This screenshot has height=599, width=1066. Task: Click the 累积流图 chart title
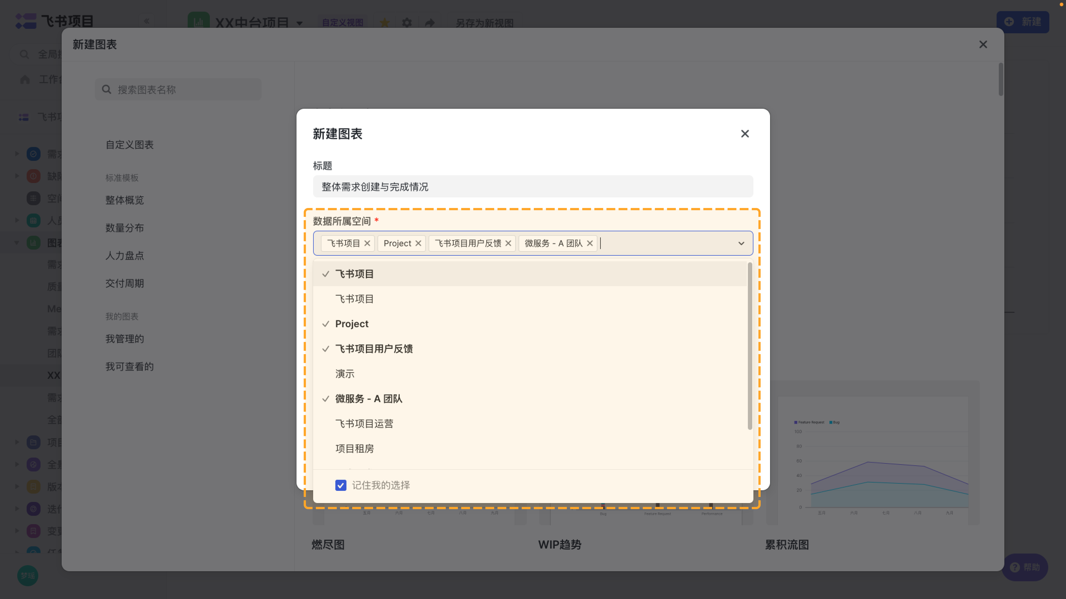787,545
